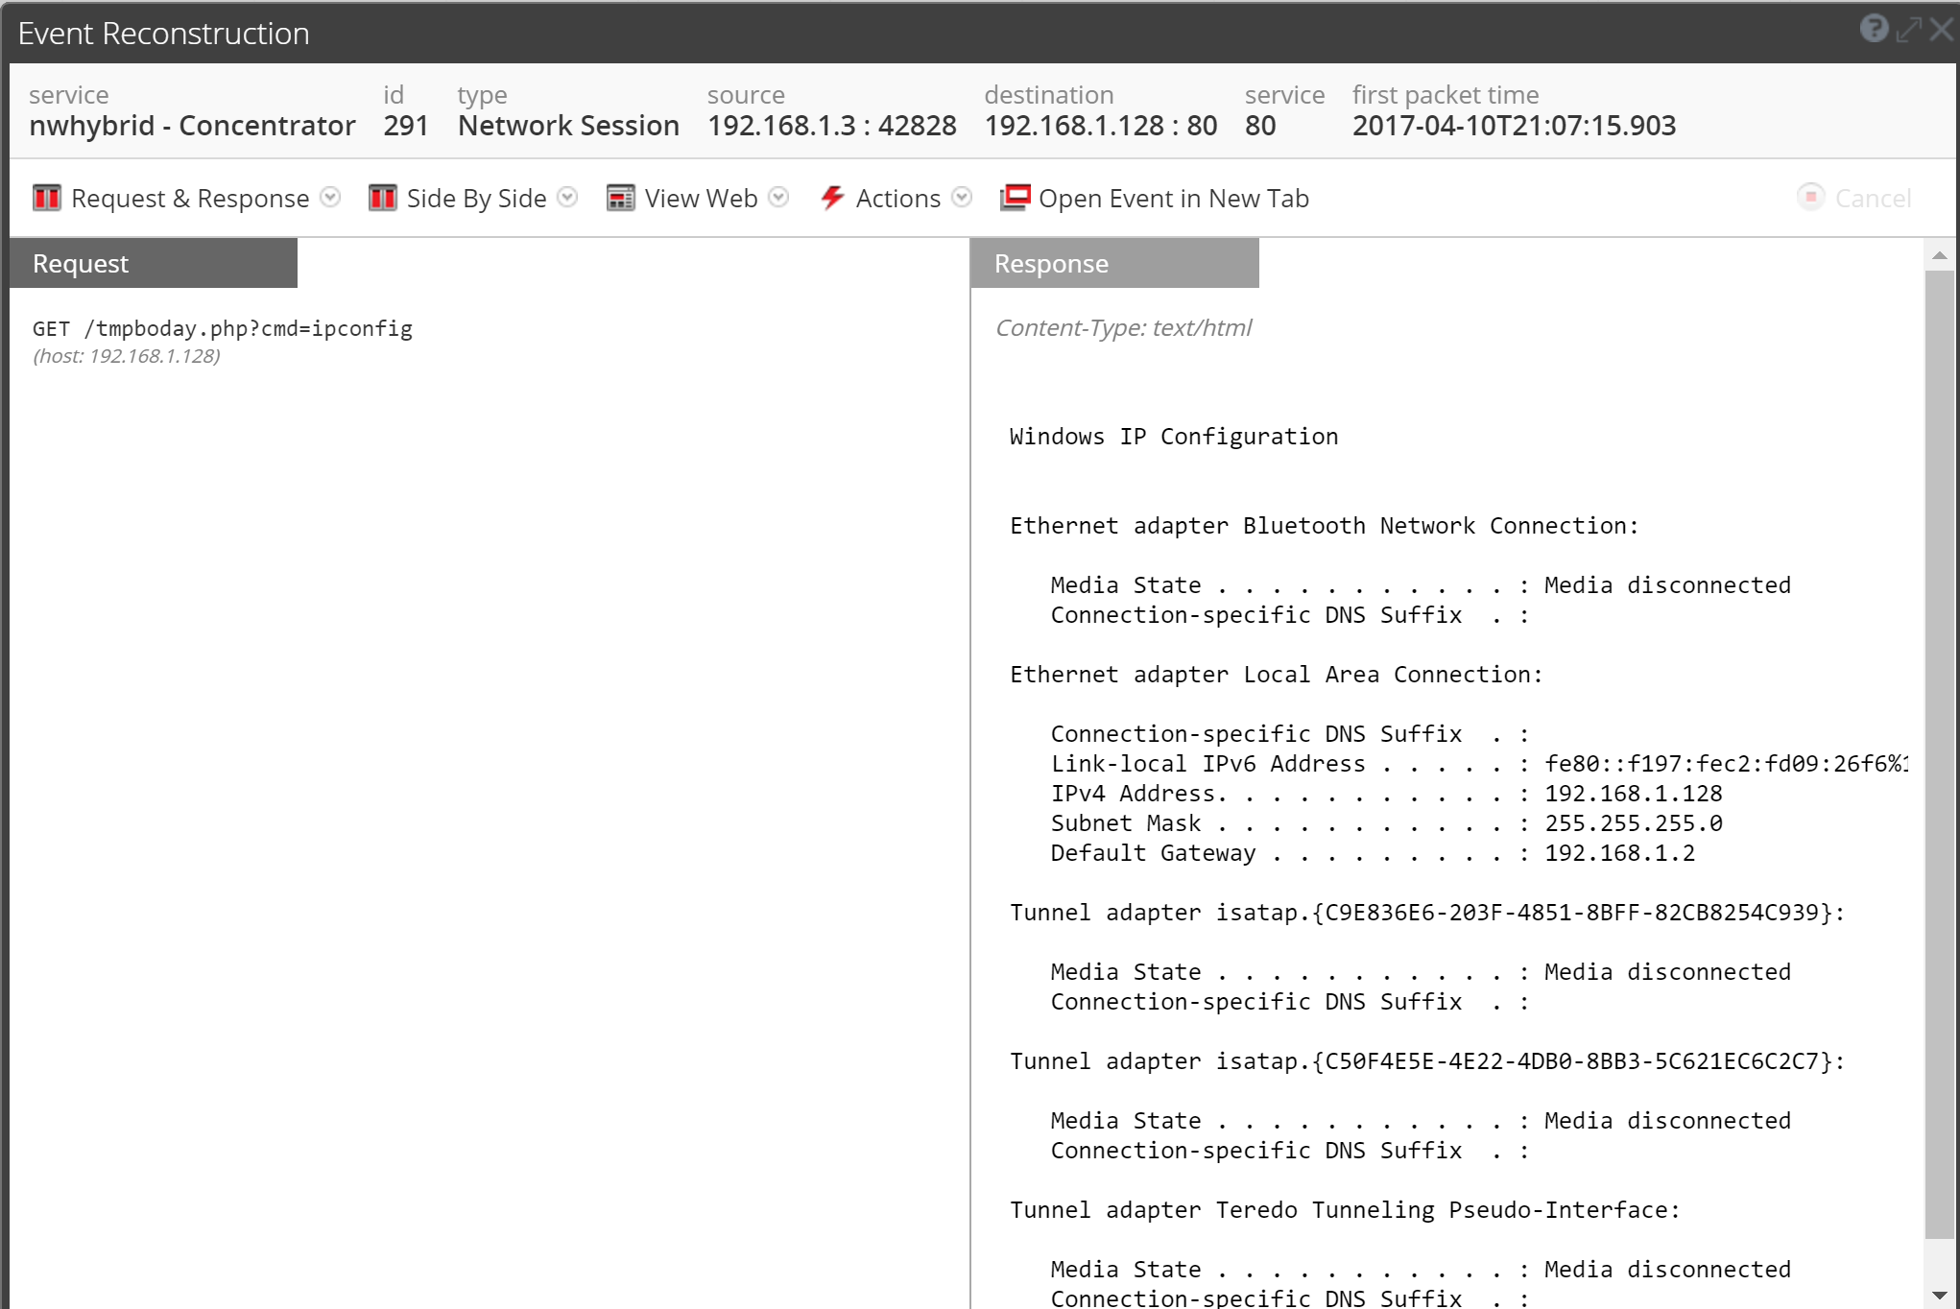
Task: Click the Cancel stop icon
Action: [1810, 197]
